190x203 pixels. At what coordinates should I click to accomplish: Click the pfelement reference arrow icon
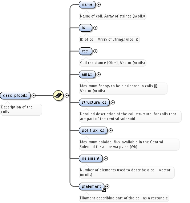coord(104,190)
